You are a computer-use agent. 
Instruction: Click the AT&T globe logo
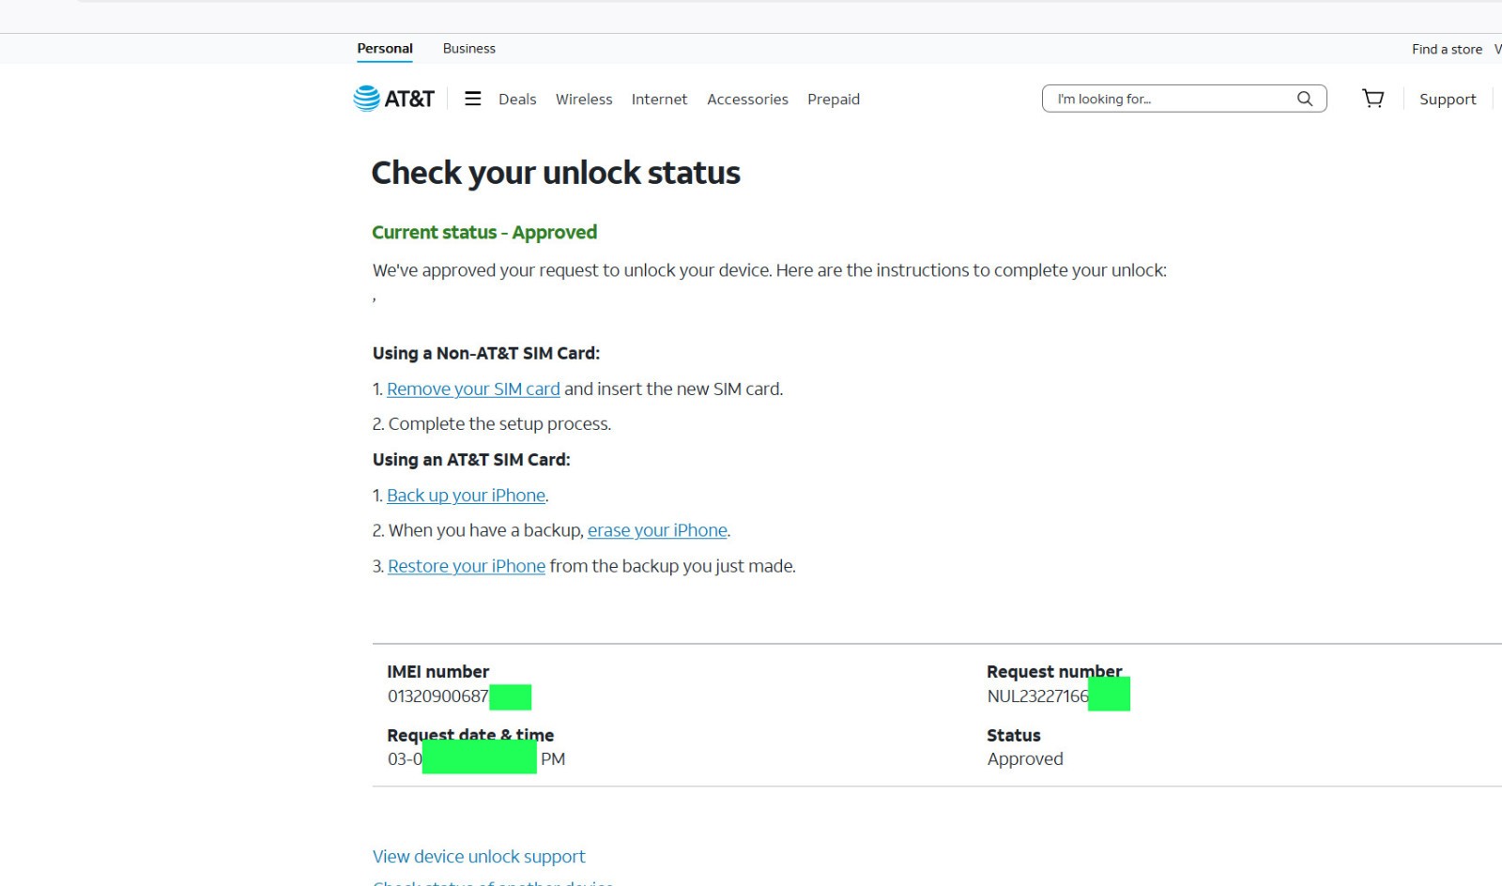pos(366,99)
